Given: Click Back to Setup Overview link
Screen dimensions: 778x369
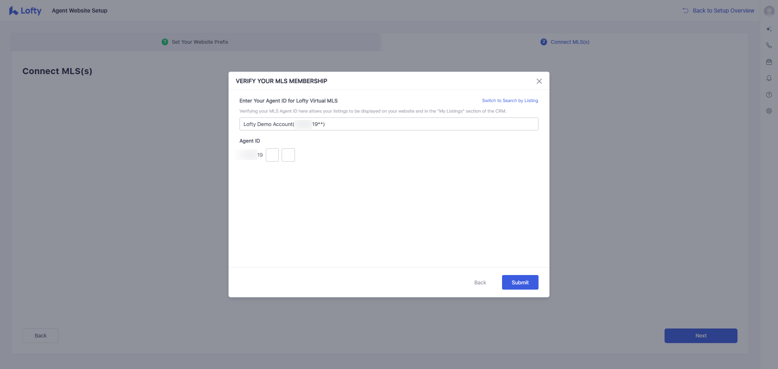Looking at the screenshot, I should tap(718, 11).
